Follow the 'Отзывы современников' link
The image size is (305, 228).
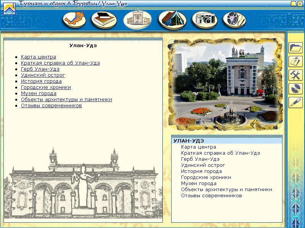(x=51, y=106)
